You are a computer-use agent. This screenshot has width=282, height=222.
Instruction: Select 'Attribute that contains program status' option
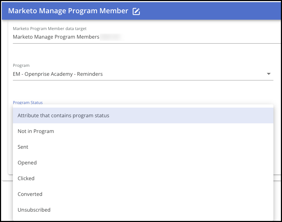(63, 115)
